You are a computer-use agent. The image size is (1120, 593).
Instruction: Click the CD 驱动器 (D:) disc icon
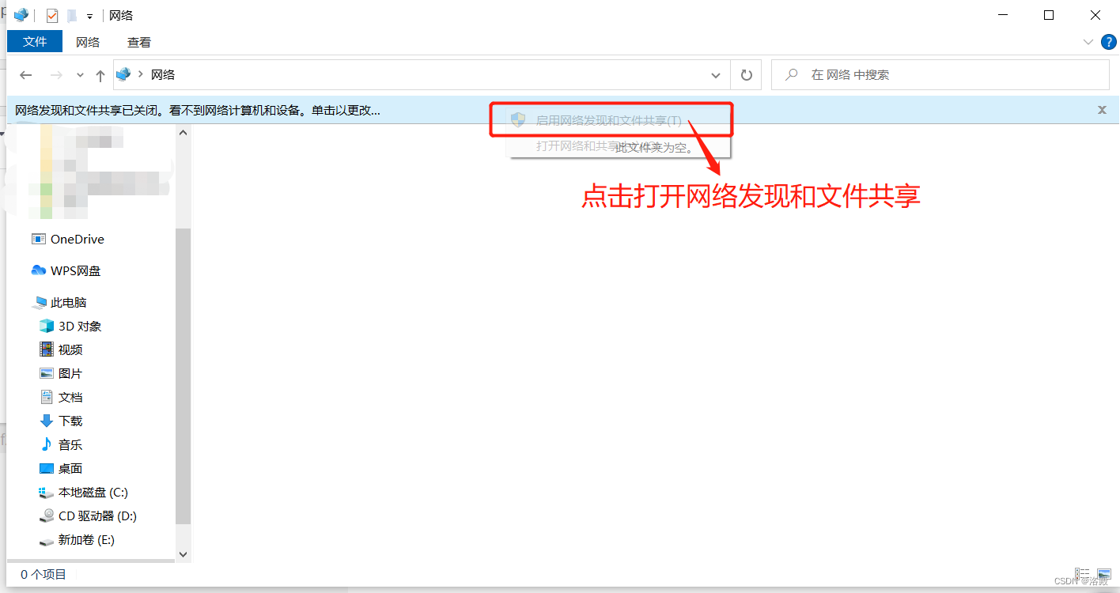47,516
